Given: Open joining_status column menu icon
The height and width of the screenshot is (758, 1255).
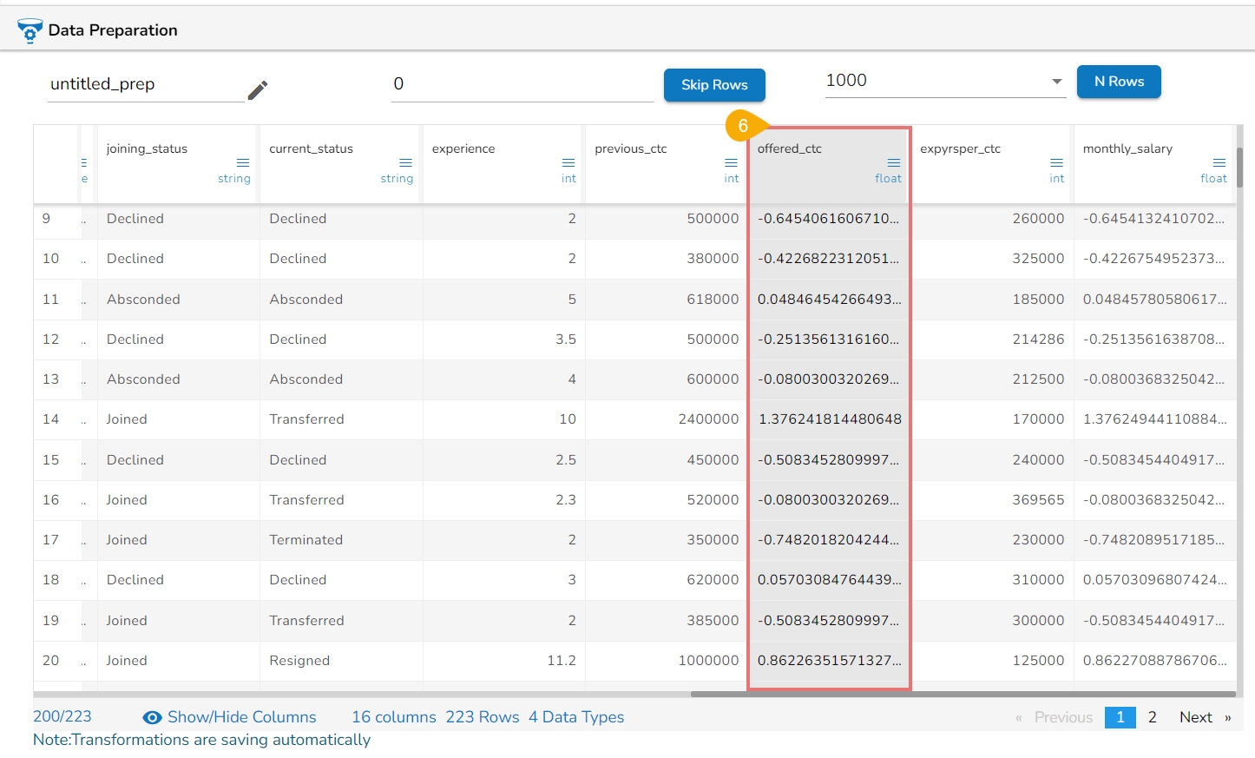Looking at the screenshot, I should click(243, 162).
